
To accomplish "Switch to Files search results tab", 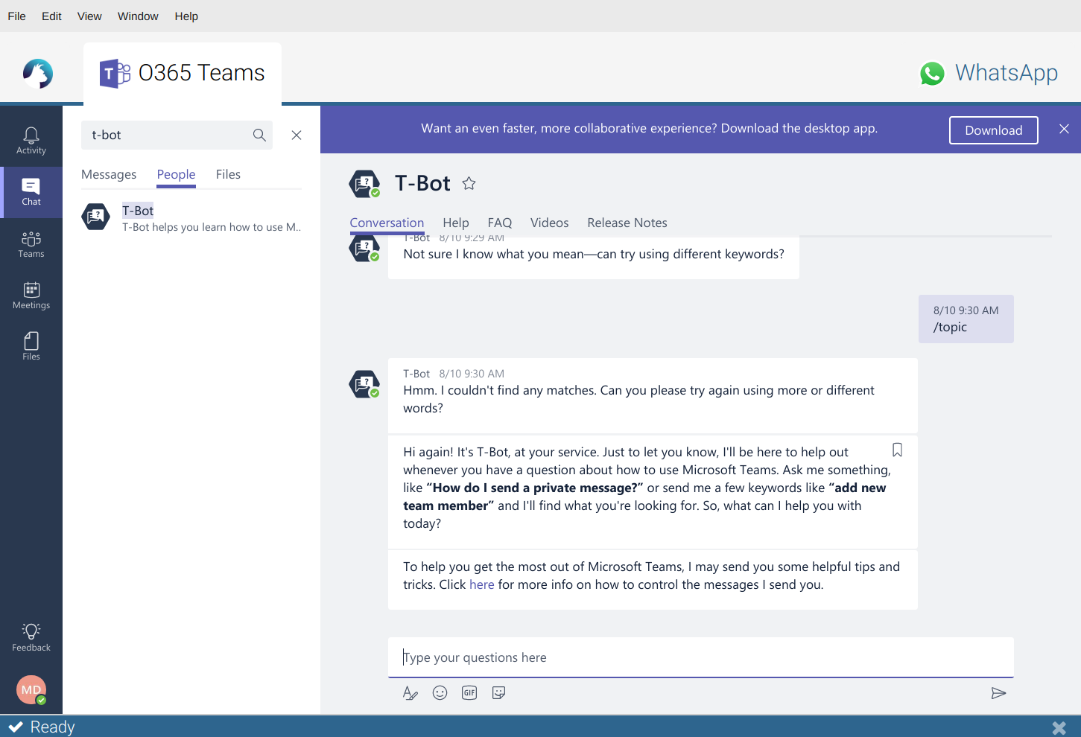I will 228,174.
